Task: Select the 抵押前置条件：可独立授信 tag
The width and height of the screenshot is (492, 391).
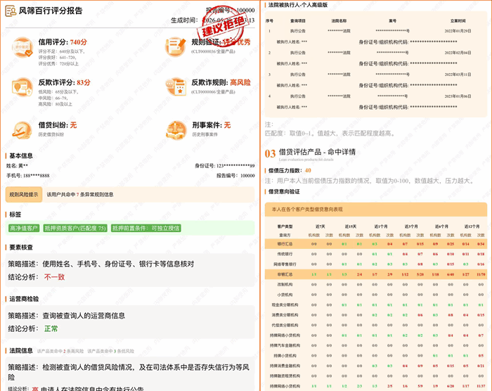Action: click(x=146, y=228)
